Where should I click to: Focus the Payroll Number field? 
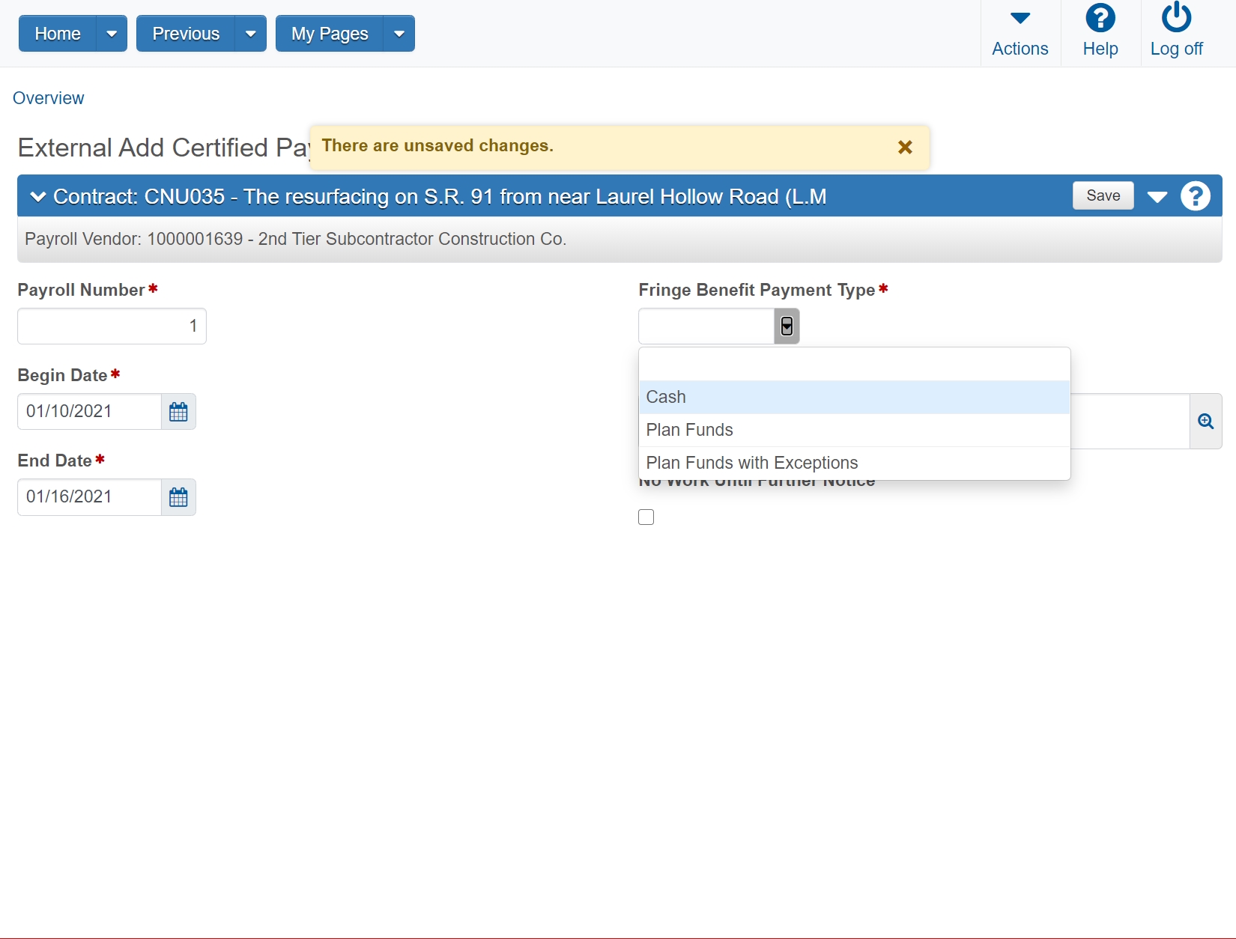112,326
